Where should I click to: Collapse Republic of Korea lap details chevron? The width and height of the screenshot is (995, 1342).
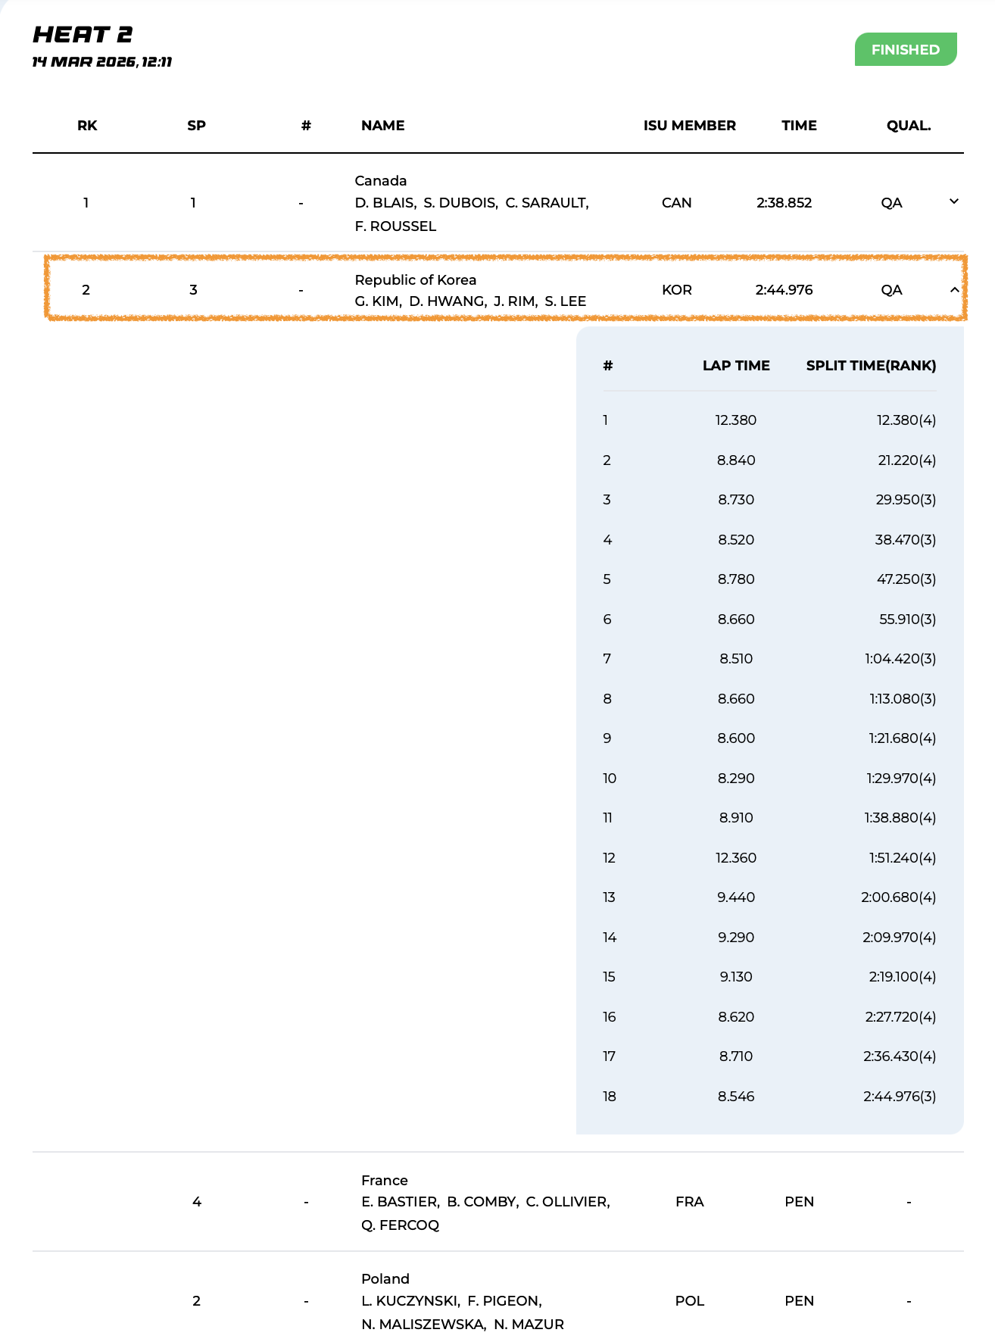[x=954, y=290]
